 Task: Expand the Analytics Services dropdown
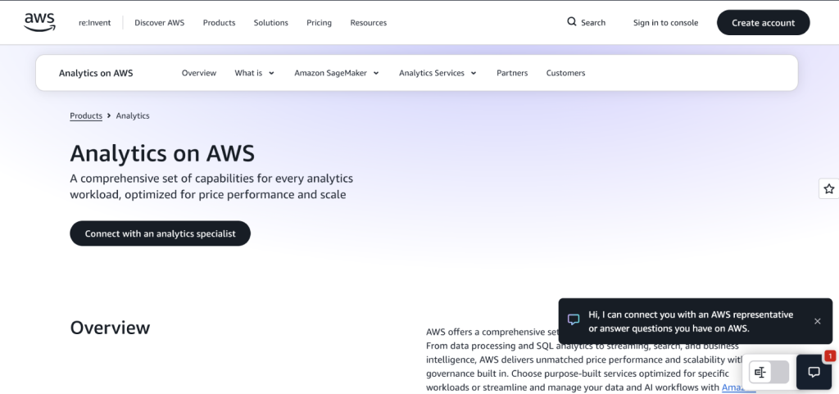click(x=438, y=73)
